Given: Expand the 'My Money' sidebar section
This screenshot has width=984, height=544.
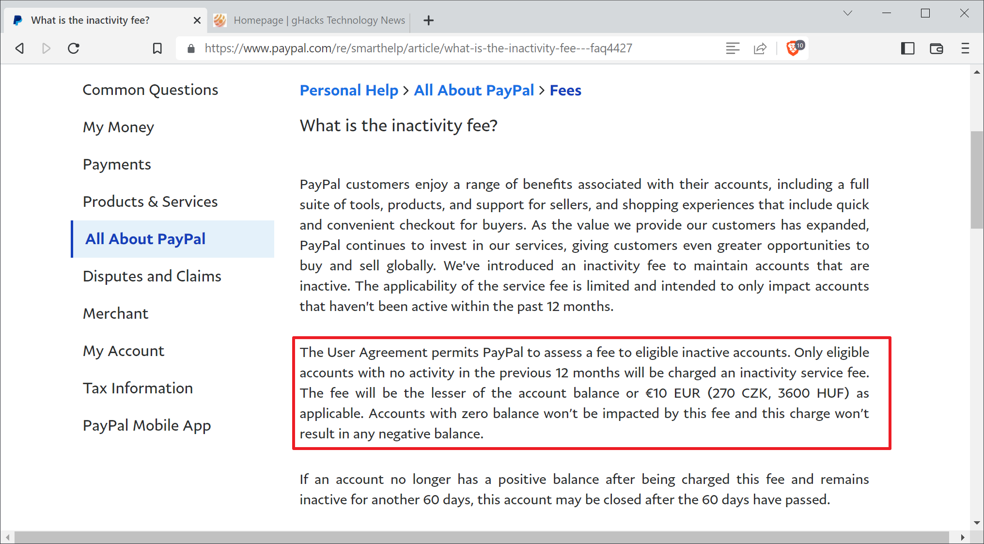Looking at the screenshot, I should [119, 126].
